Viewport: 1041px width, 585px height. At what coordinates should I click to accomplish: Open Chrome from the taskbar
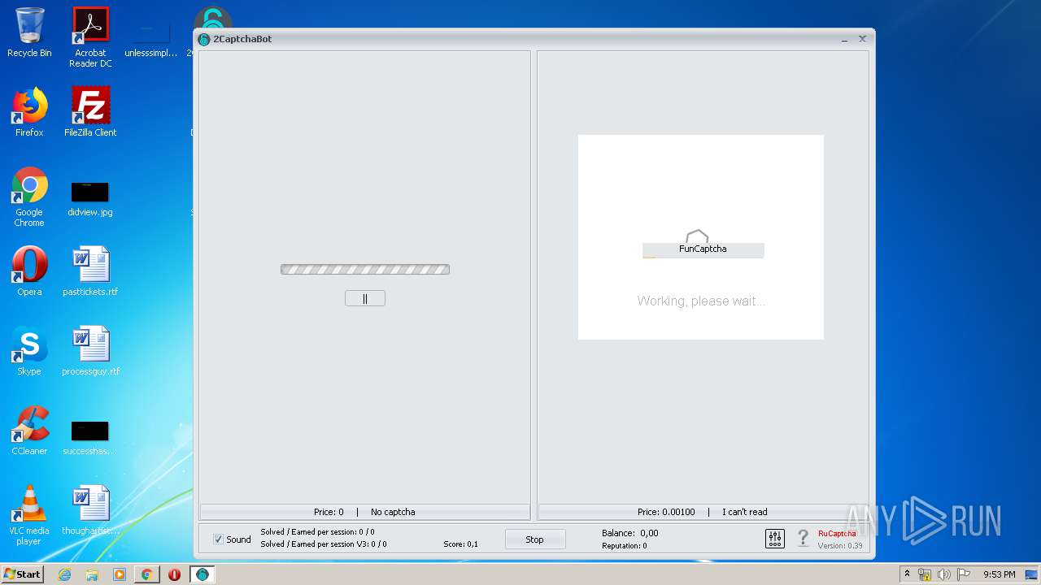(x=147, y=574)
